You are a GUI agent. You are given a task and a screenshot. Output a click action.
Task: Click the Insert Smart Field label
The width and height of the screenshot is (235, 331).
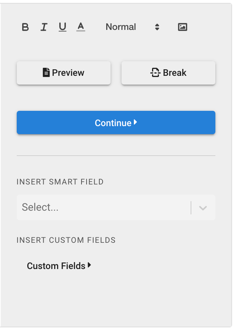(60, 182)
